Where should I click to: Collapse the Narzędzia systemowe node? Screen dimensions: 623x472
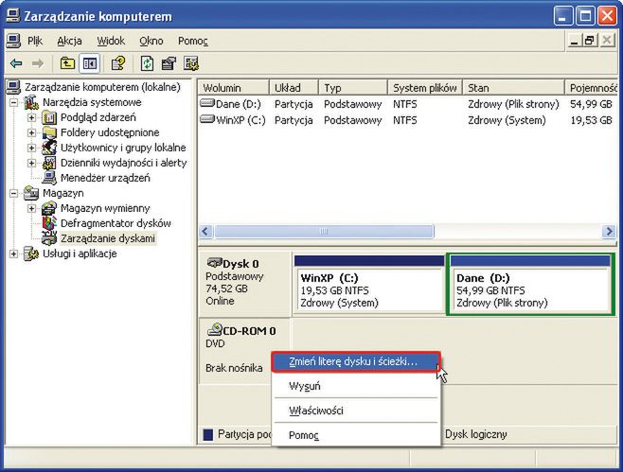click(x=13, y=102)
